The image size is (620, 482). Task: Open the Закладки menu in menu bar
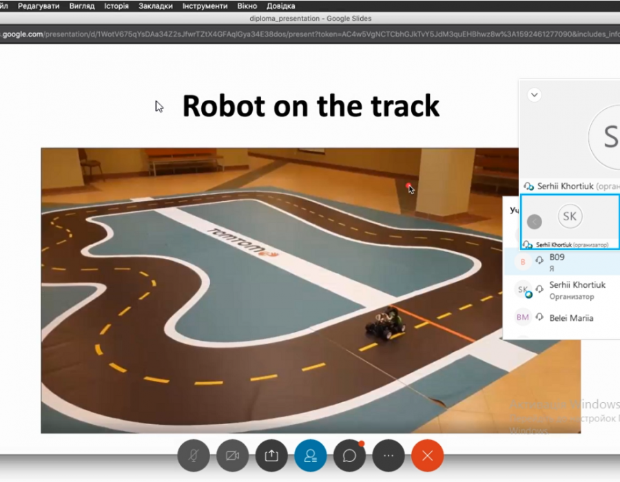tap(155, 6)
